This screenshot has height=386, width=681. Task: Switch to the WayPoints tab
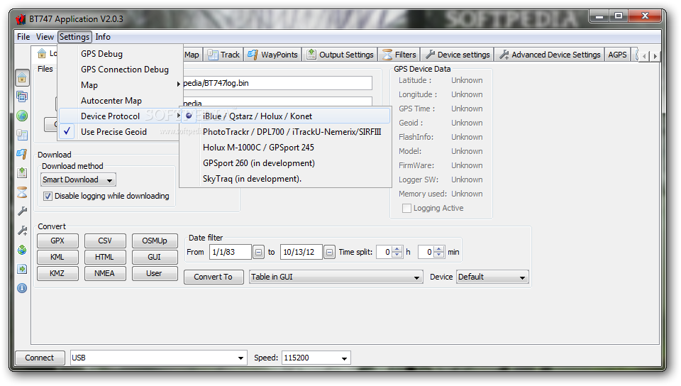tap(272, 54)
